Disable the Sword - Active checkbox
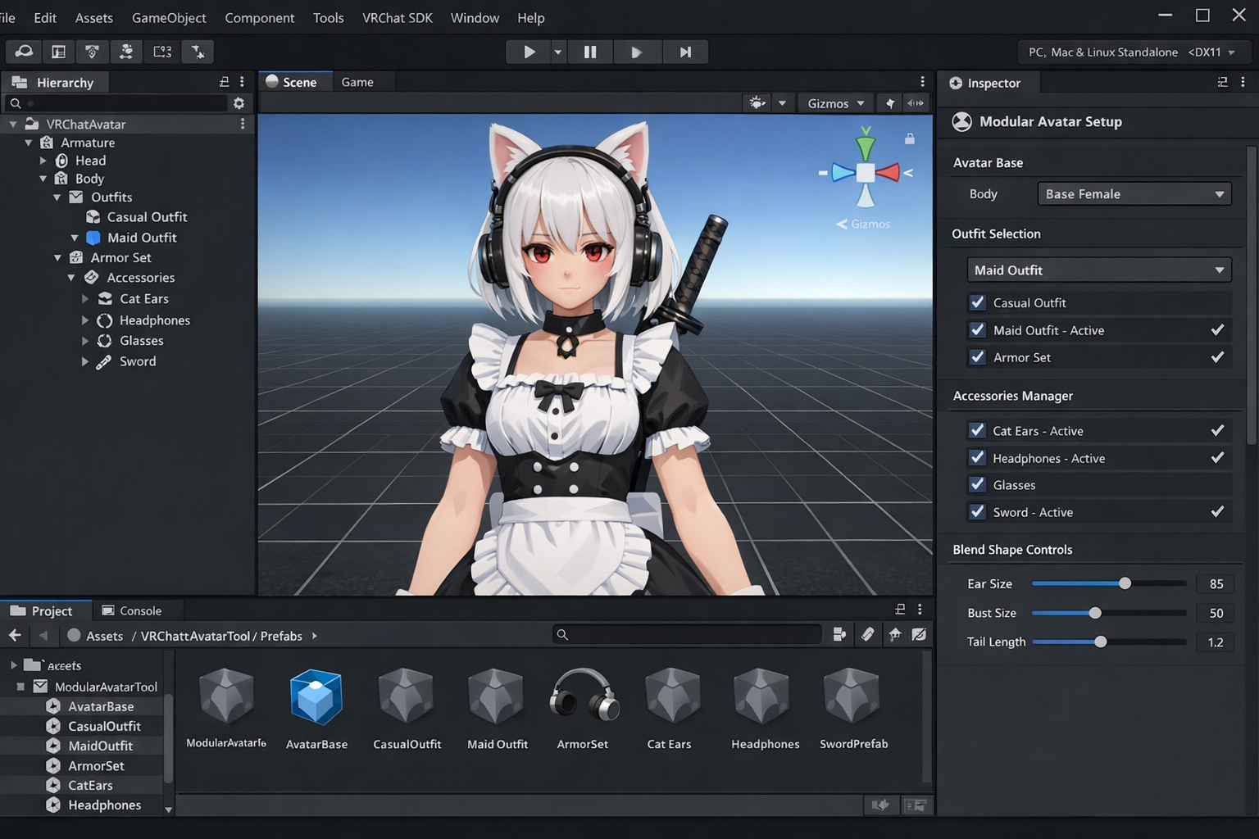 pos(977,512)
